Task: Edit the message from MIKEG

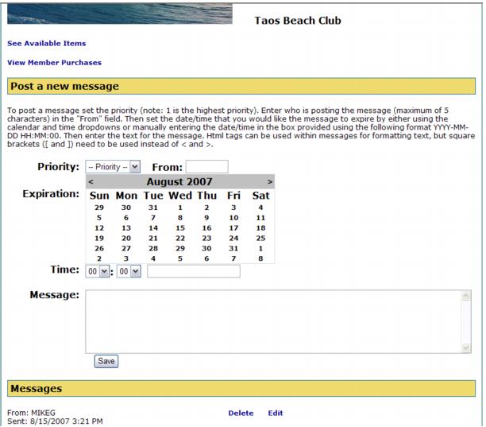Action: [276, 413]
